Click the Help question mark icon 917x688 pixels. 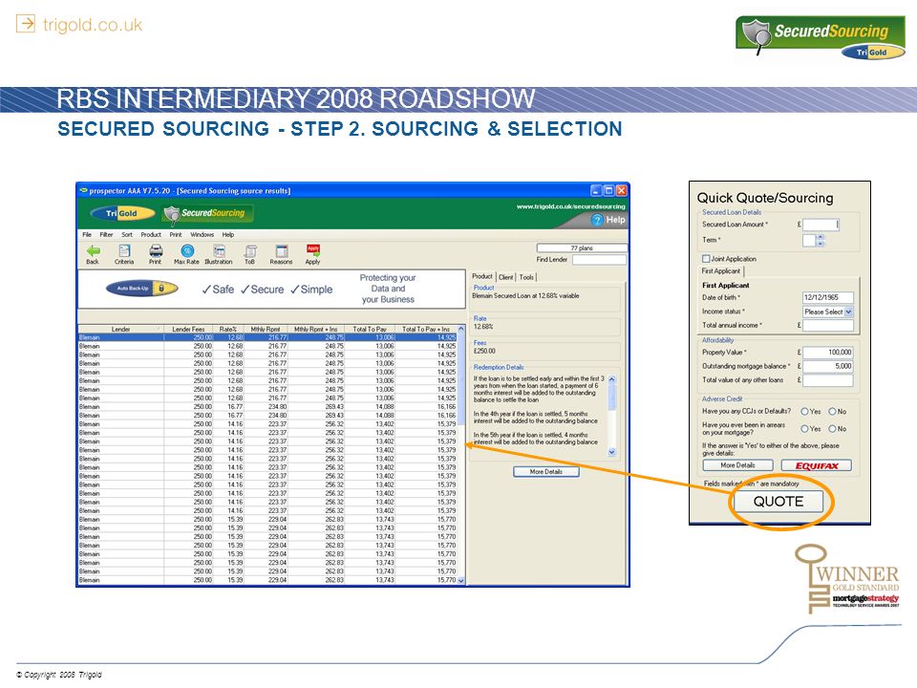click(597, 220)
